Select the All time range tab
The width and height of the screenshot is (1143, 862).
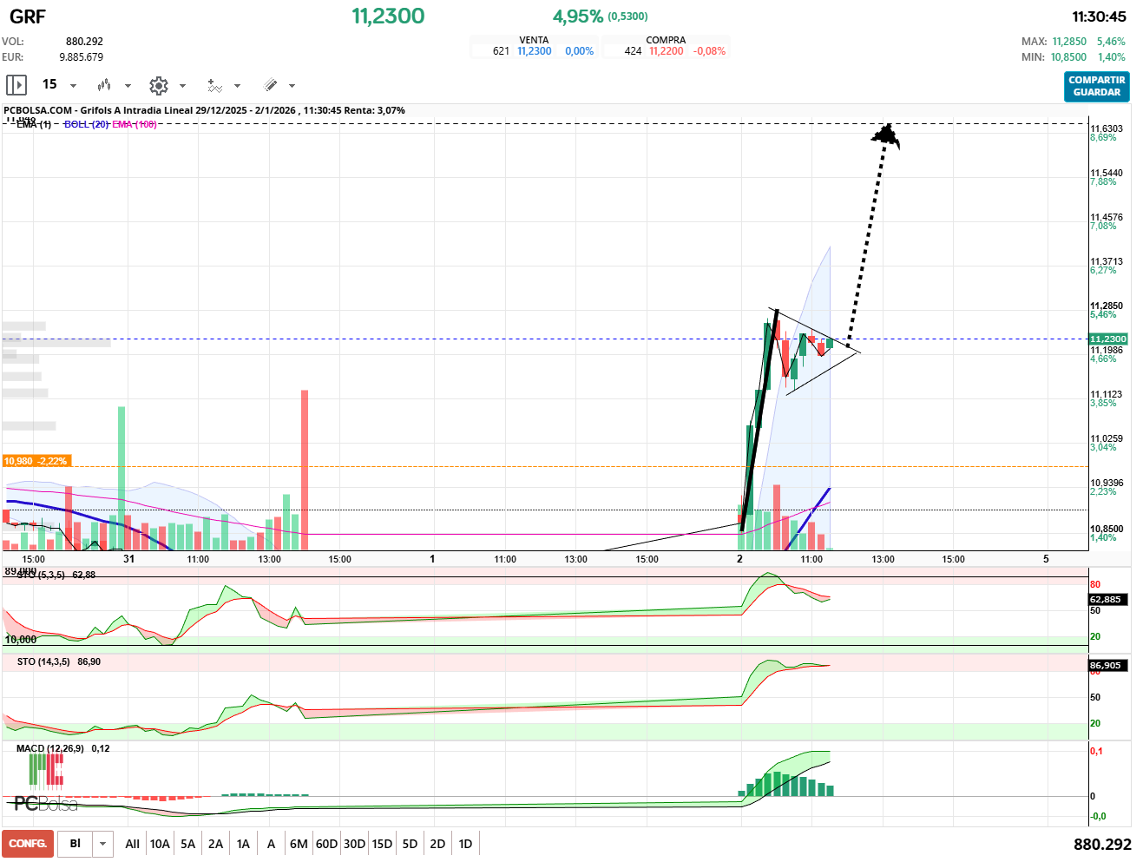[132, 844]
